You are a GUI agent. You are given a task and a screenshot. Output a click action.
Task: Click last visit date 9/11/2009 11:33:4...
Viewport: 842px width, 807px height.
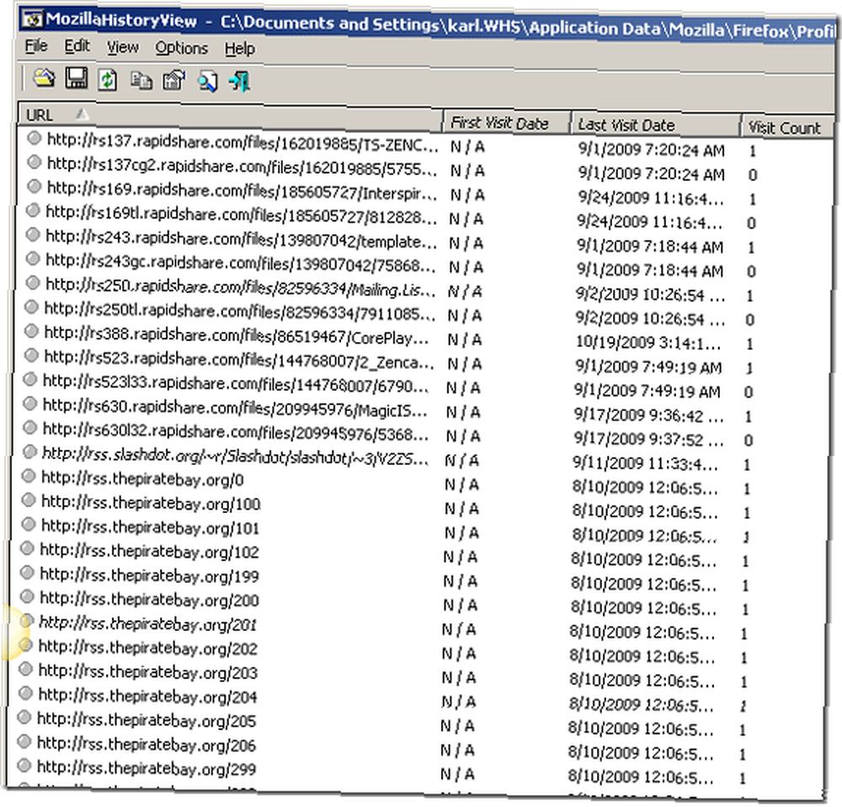(x=645, y=463)
